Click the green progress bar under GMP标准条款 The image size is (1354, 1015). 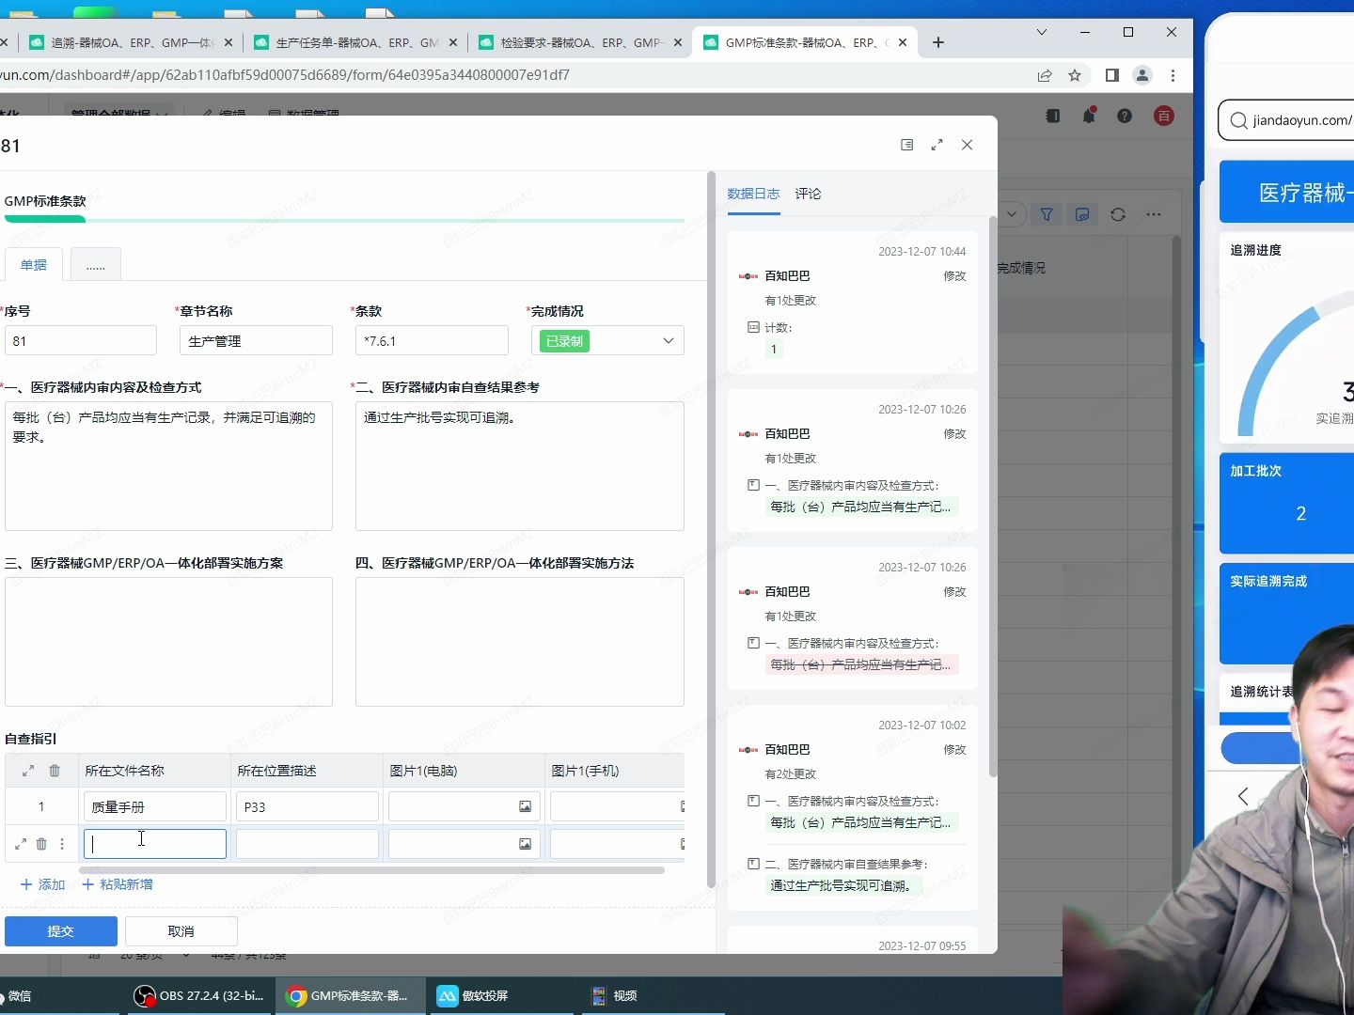(x=45, y=218)
